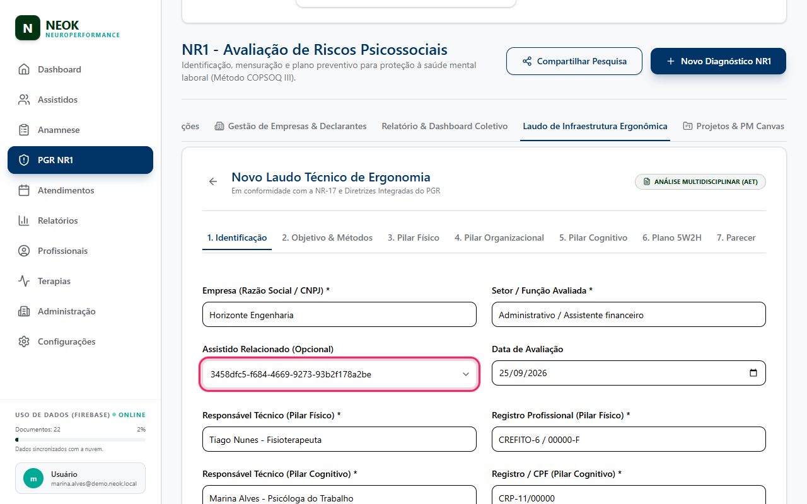The height and width of the screenshot is (504, 807).
Task: Go to Assistidos in sidebar
Action: (x=80, y=100)
